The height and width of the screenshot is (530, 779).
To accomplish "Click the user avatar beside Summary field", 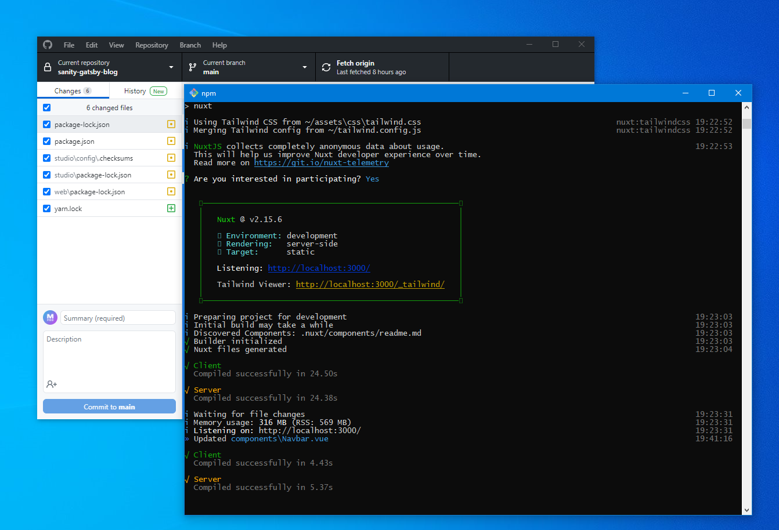I will pos(51,318).
